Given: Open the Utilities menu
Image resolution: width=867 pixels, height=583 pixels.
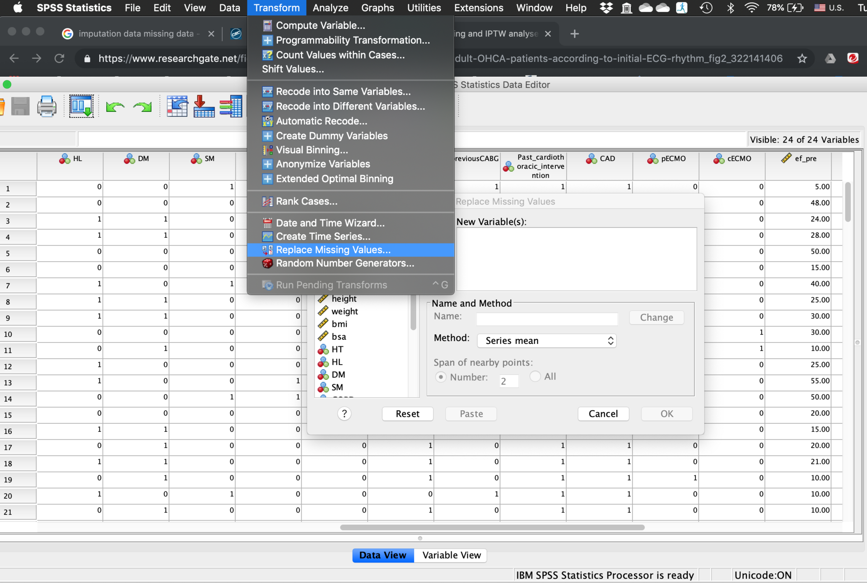Looking at the screenshot, I should click(x=424, y=8).
